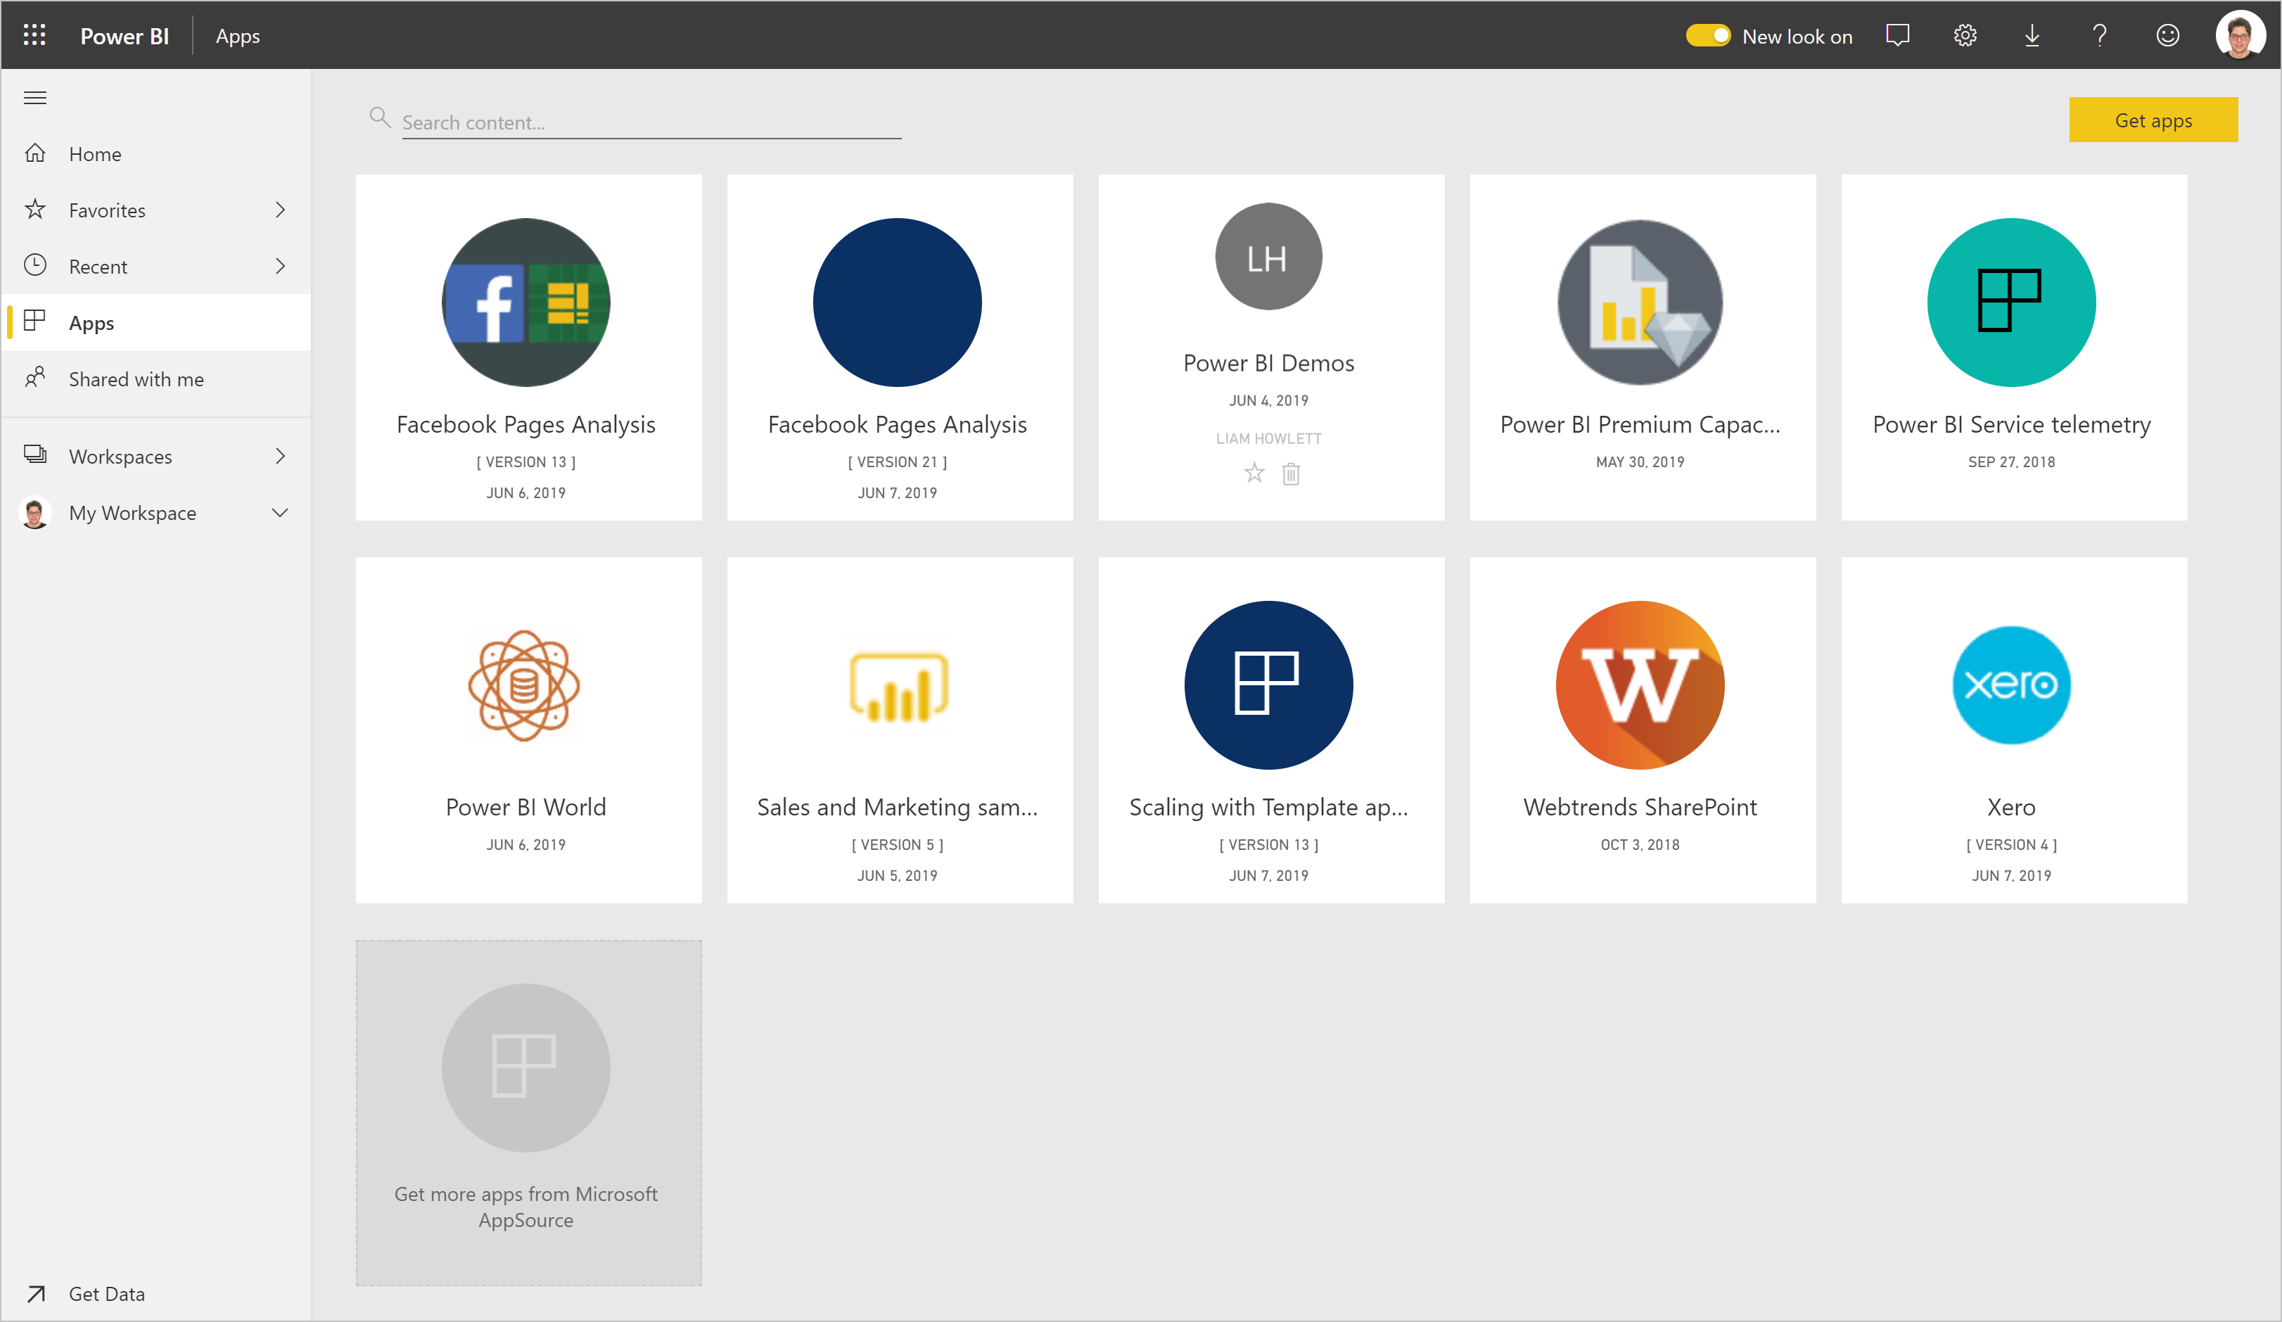The width and height of the screenshot is (2282, 1322).
Task: Click My Workspace label
Action: [132, 512]
